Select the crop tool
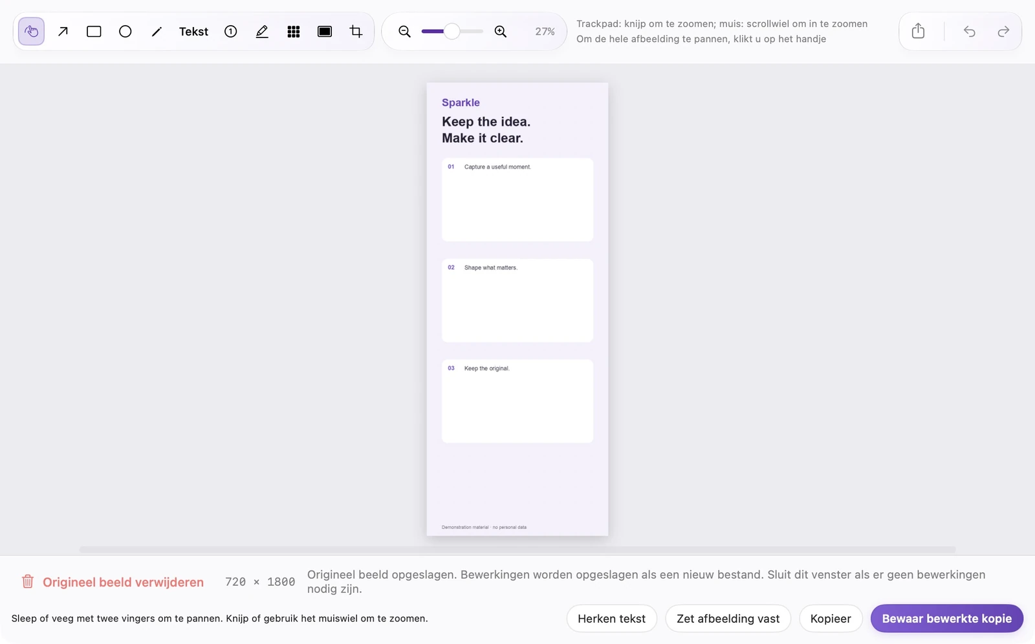The image size is (1035, 644). 356,31
